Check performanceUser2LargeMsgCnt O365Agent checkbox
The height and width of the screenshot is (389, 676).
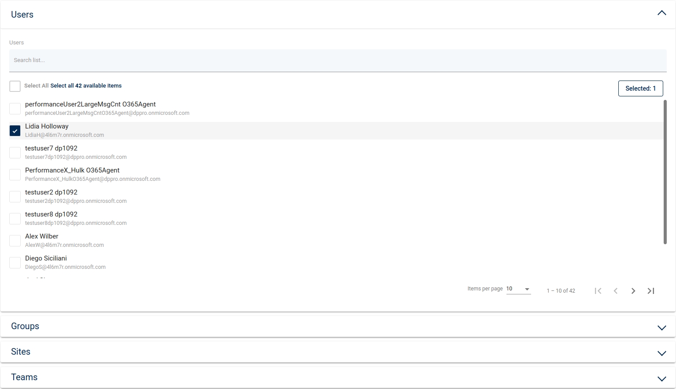[15, 109]
